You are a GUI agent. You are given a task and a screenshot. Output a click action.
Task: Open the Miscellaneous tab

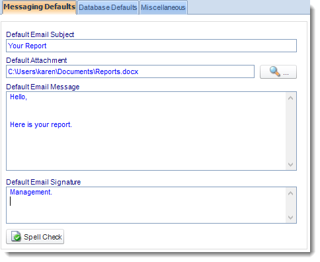point(163,7)
